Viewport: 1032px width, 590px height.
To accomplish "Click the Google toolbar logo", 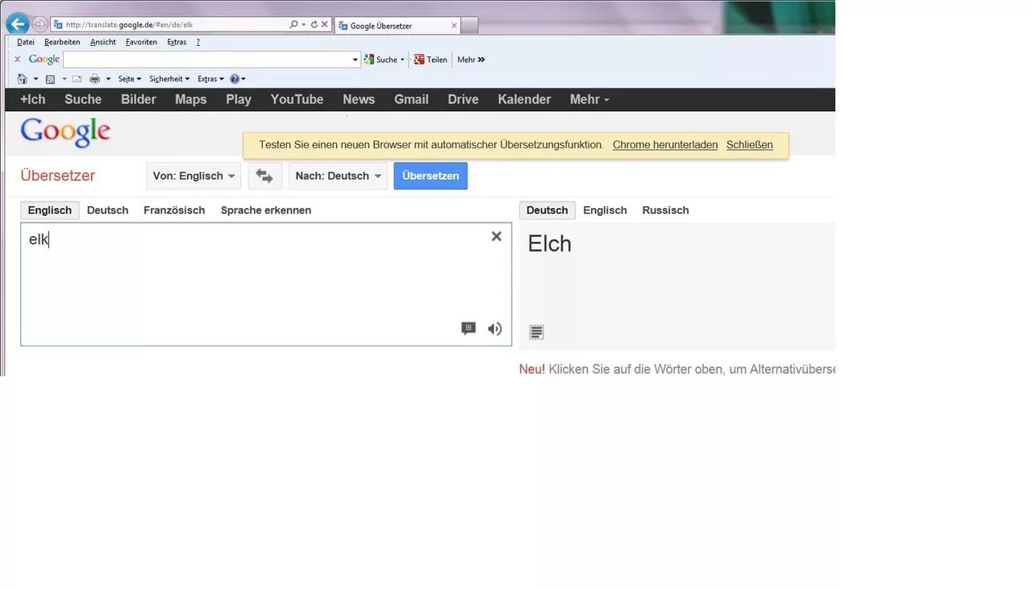I will pyautogui.click(x=44, y=60).
